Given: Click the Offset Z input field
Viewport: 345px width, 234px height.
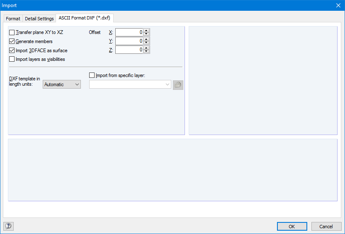Looking at the screenshot, I should (129, 50).
